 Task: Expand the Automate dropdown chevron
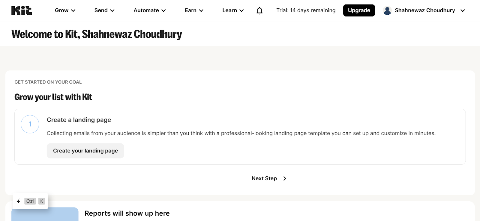(163, 10)
